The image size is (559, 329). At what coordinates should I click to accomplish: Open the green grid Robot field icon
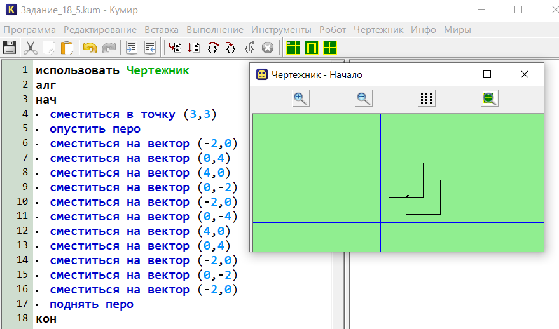[x=293, y=48]
